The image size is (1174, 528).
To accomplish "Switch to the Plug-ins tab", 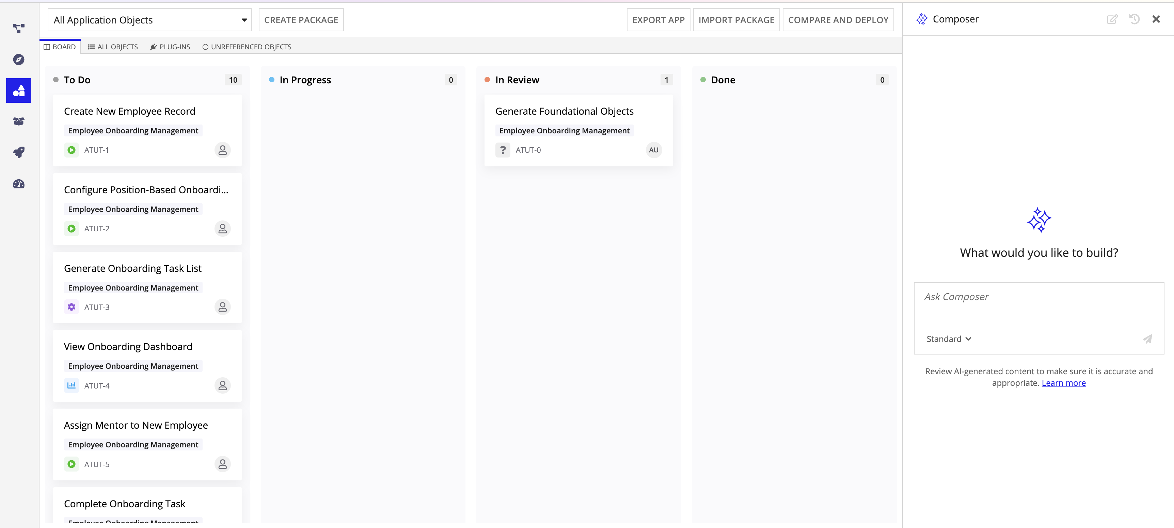I will pyautogui.click(x=170, y=47).
